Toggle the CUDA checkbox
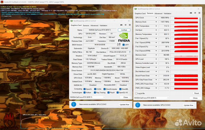The width and height of the screenshot is (205, 130). (95, 89)
